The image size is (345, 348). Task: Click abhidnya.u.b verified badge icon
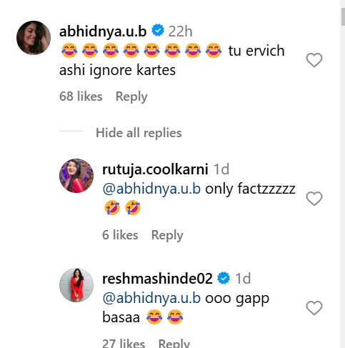point(158,30)
